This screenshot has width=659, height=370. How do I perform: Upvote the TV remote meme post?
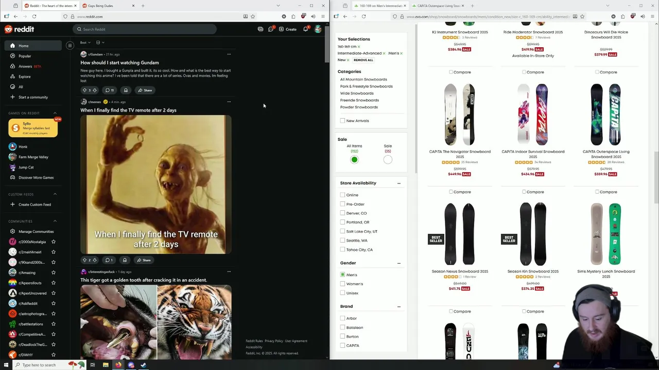click(x=84, y=260)
